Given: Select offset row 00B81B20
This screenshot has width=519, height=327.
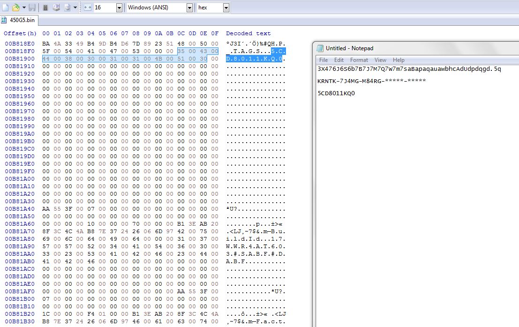Looking at the screenshot, I should (20, 314).
